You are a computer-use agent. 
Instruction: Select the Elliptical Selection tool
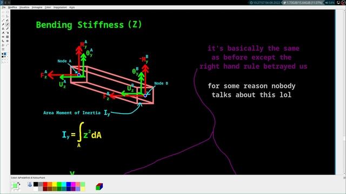click(x=3, y=16)
